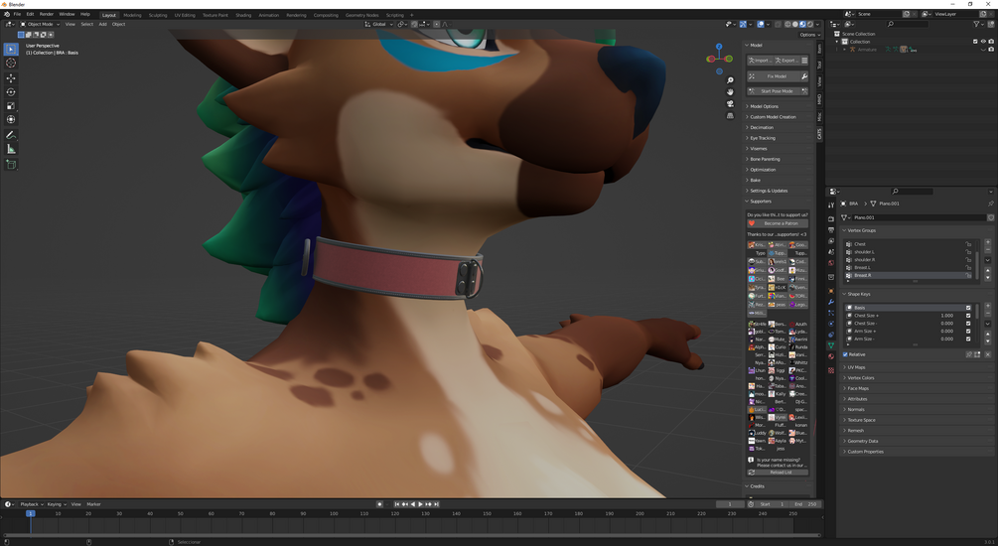Pick the Rotate tool

click(x=11, y=92)
